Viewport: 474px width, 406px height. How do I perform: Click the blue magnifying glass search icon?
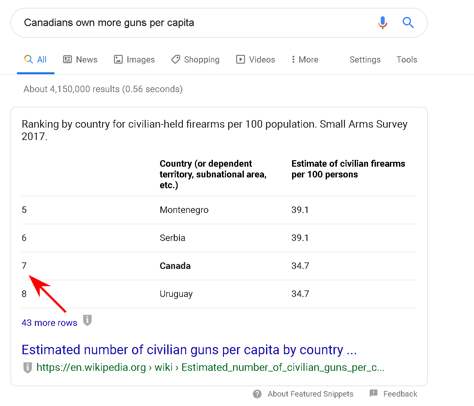(x=408, y=23)
